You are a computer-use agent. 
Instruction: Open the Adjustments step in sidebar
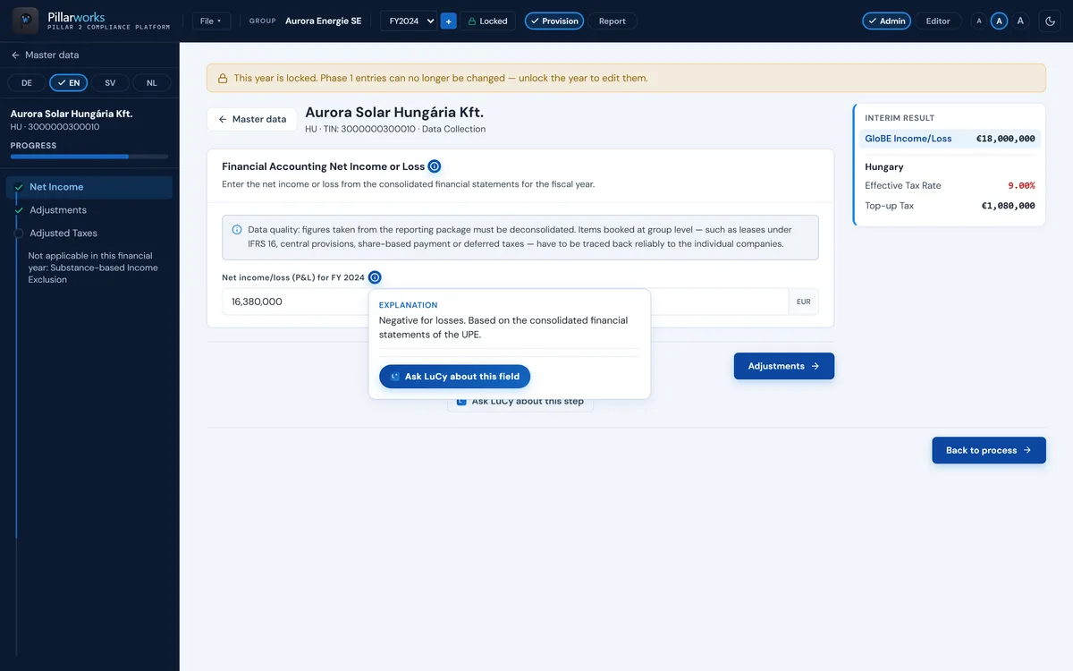coord(89,210)
